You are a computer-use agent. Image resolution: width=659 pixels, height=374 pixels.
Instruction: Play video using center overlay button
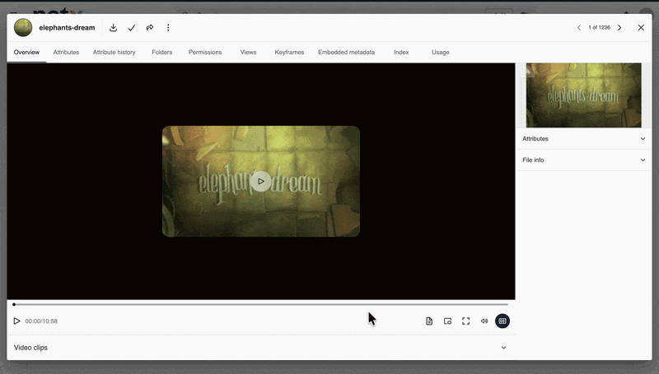261,182
